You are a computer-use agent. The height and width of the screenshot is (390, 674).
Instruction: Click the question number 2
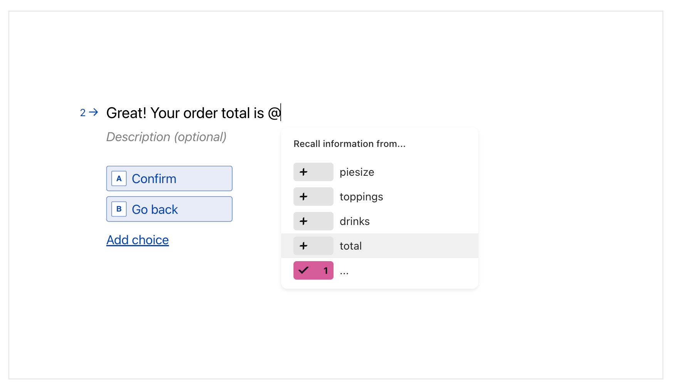(83, 113)
